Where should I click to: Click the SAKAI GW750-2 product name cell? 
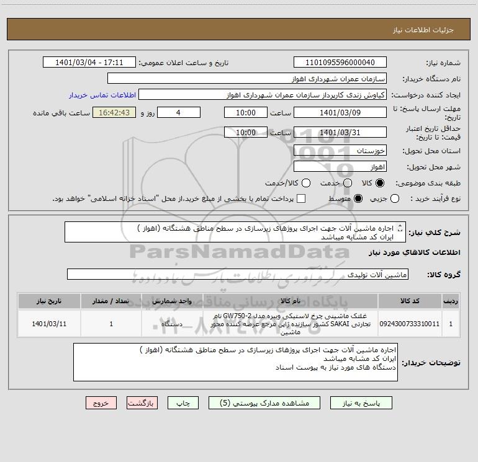point(291,324)
